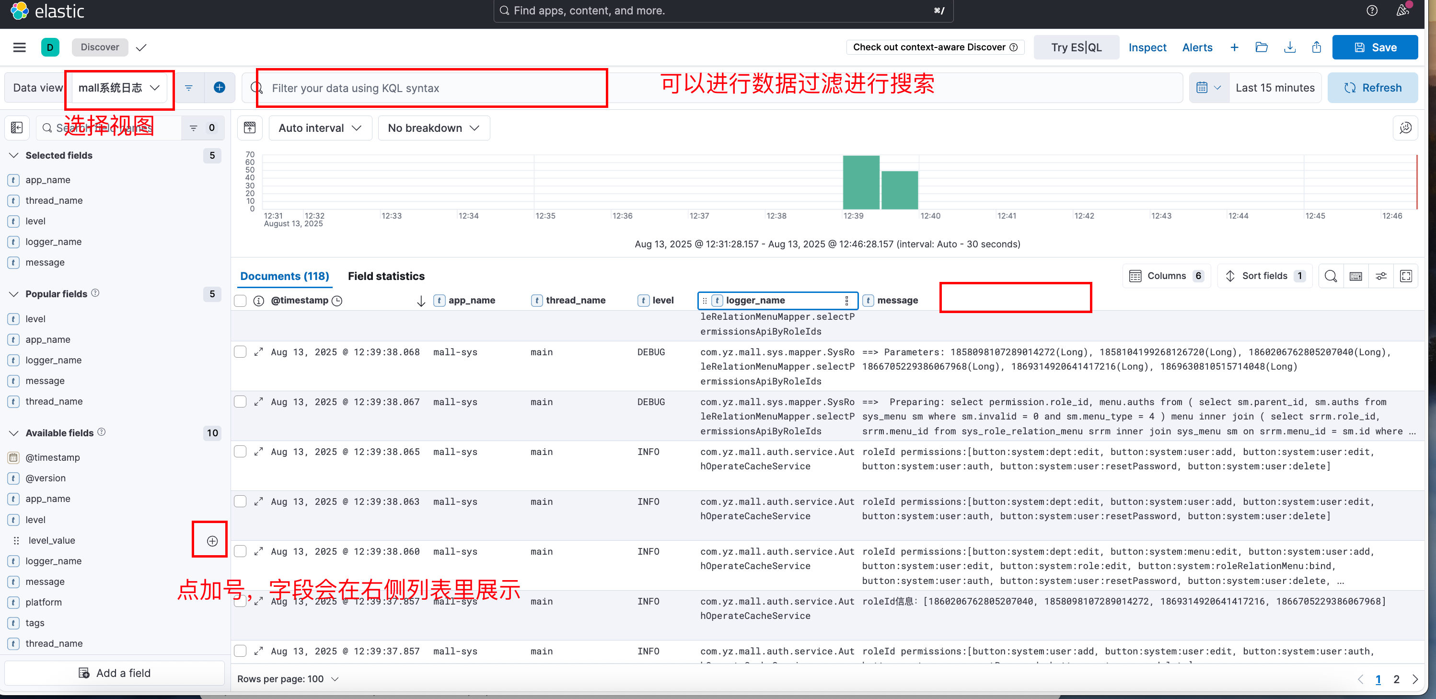
Task: Open the Inspect menu item
Action: point(1147,47)
